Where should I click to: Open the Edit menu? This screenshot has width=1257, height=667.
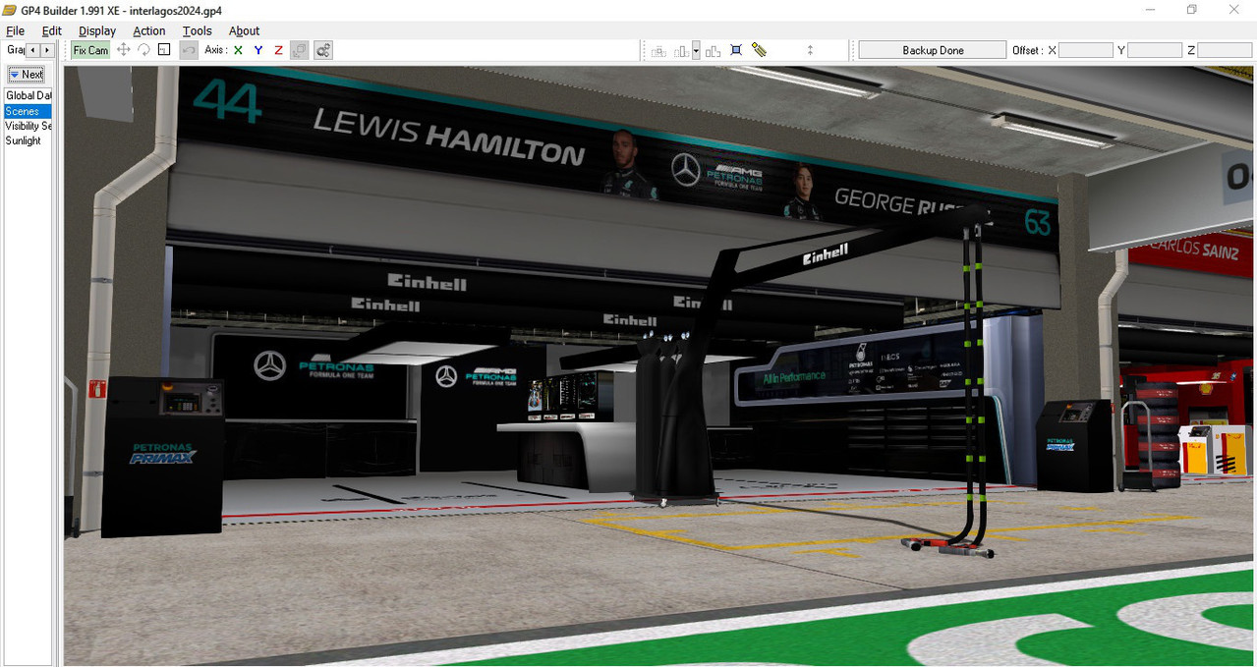tap(51, 31)
